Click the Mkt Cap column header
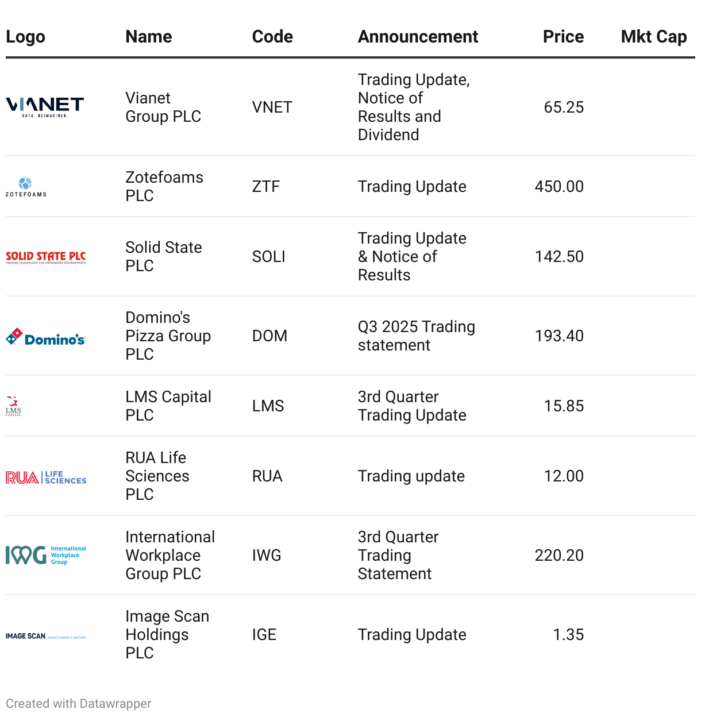Screen dimensions: 701x717 654,37
